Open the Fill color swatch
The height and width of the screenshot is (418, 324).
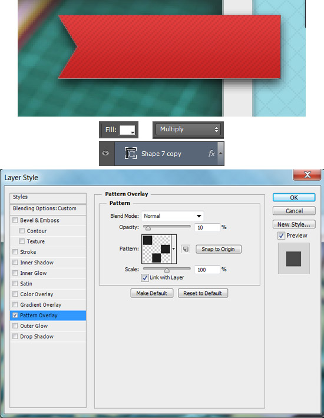coord(127,130)
